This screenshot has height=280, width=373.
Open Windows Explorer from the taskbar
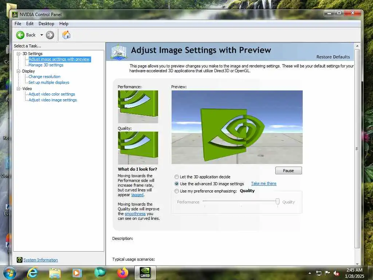55,273
